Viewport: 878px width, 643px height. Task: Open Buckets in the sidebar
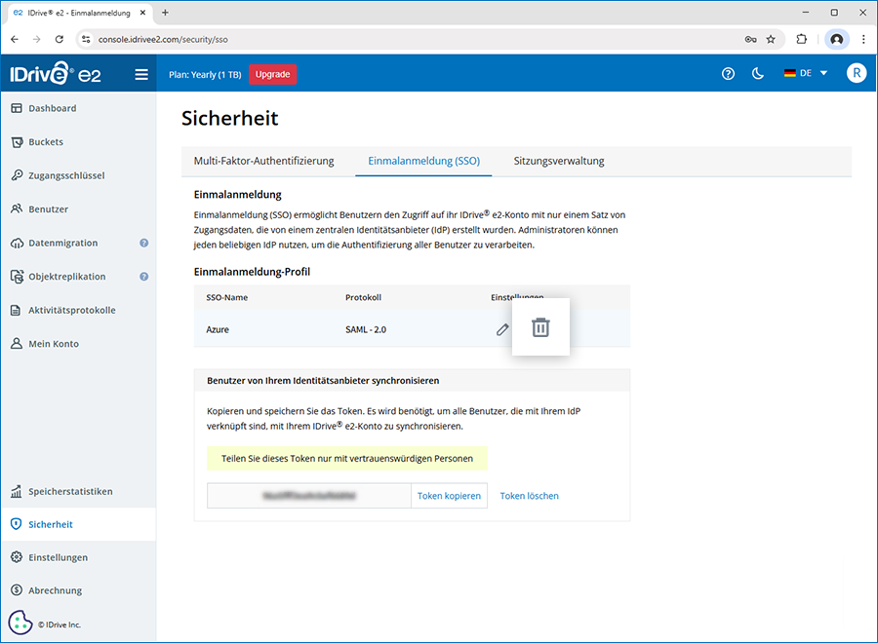click(46, 142)
